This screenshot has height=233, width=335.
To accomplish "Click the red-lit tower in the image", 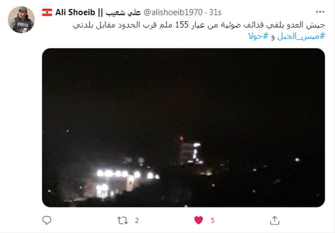I will (190, 151).
